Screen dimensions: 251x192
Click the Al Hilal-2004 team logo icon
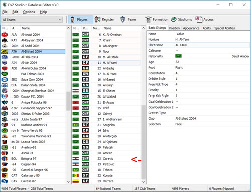[5, 57]
